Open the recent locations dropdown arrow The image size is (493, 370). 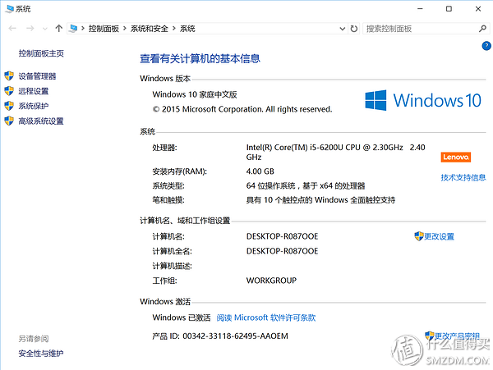pyautogui.click(x=45, y=29)
